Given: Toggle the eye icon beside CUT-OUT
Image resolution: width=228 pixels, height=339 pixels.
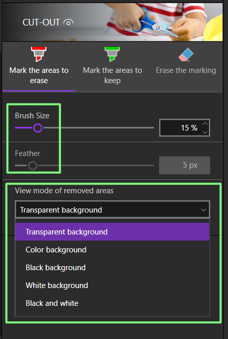Looking at the screenshot, I should 68,22.
